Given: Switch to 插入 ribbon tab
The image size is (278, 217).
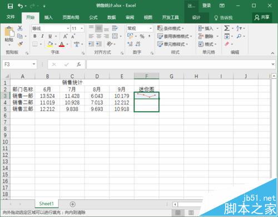Looking at the screenshot, I should coord(48,18).
